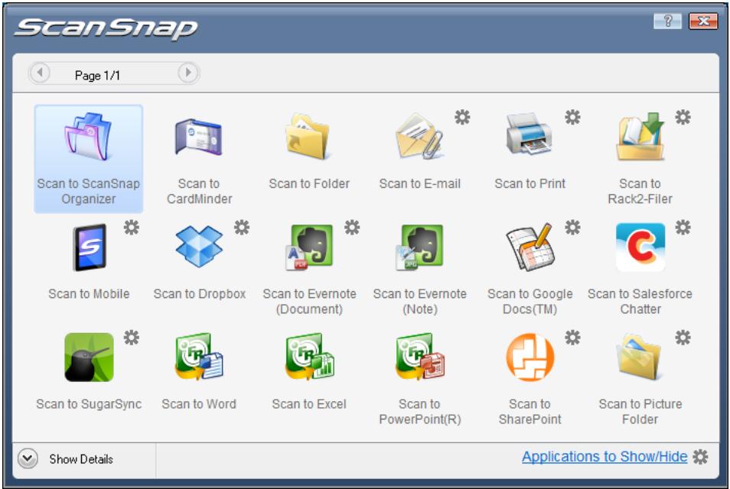Screen dimensions: 730x489
Task: Pick the Scan to Mobile tablet icon
Action: 90,248
